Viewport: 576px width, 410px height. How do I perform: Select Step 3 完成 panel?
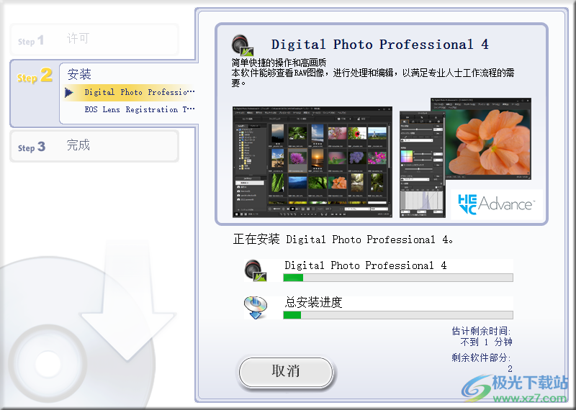94,146
